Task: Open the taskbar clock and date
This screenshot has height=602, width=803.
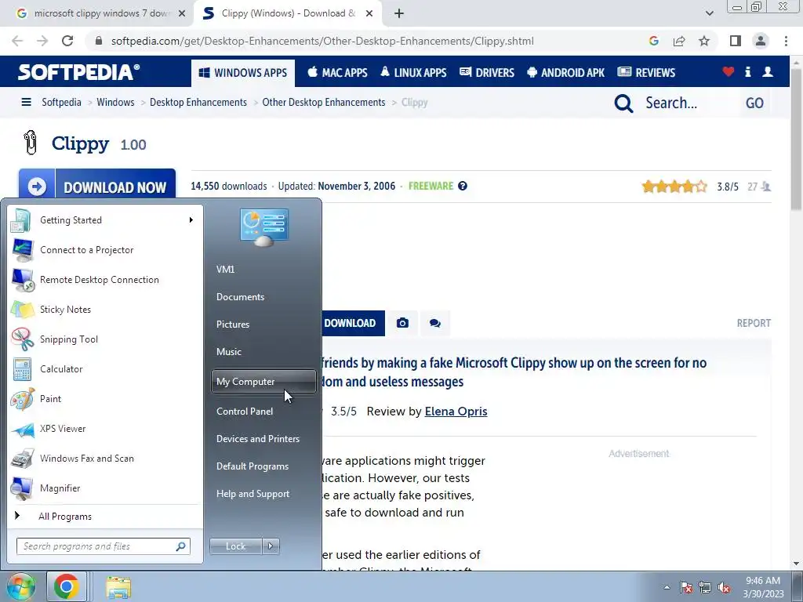Action: [x=763, y=587]
